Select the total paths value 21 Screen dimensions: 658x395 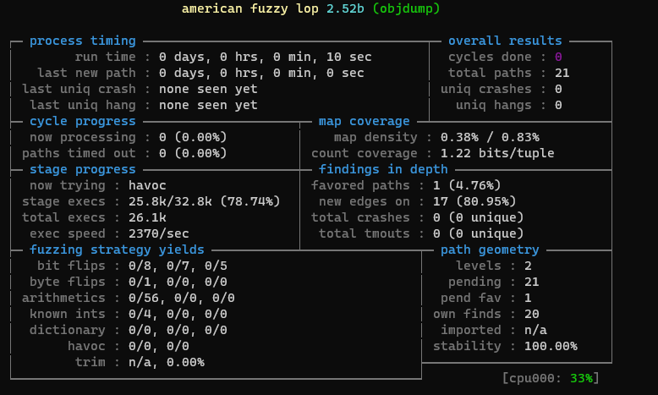pyautogui.click(x=562, y=73)
